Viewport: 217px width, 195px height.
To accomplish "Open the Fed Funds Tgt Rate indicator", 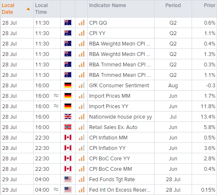I will [112, 180].
